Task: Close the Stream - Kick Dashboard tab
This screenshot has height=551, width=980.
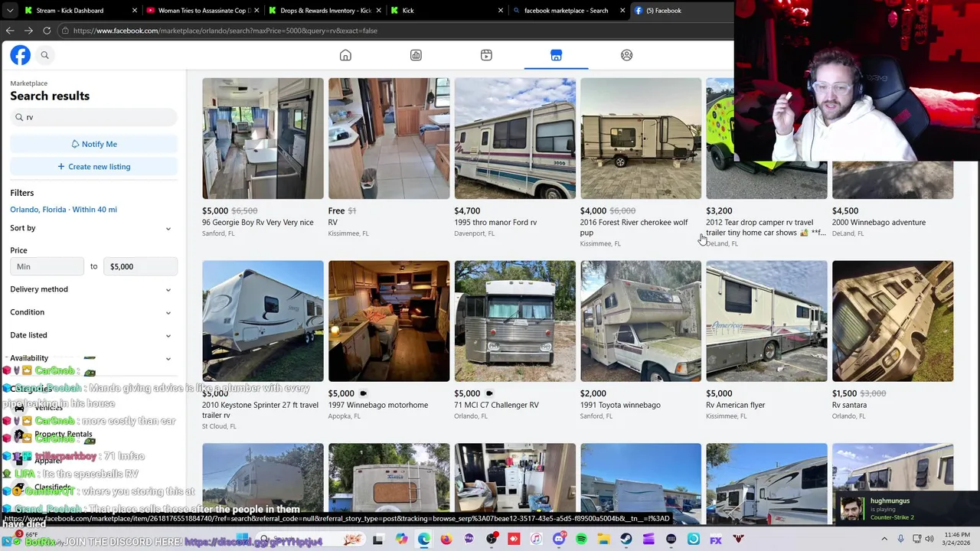Action: 135,11
